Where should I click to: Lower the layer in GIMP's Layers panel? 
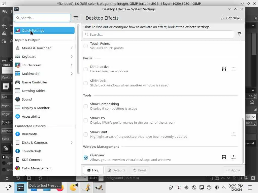click(x=229, y=178)
